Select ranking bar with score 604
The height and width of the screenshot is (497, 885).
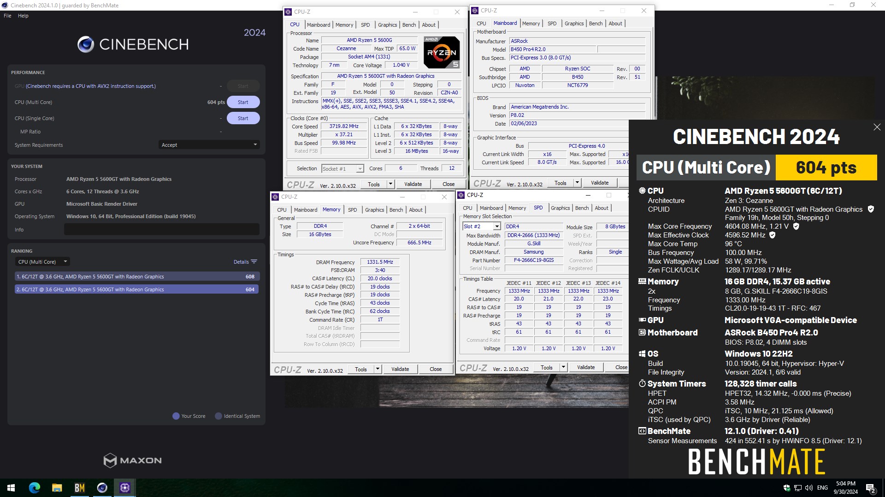click(136, 289)
